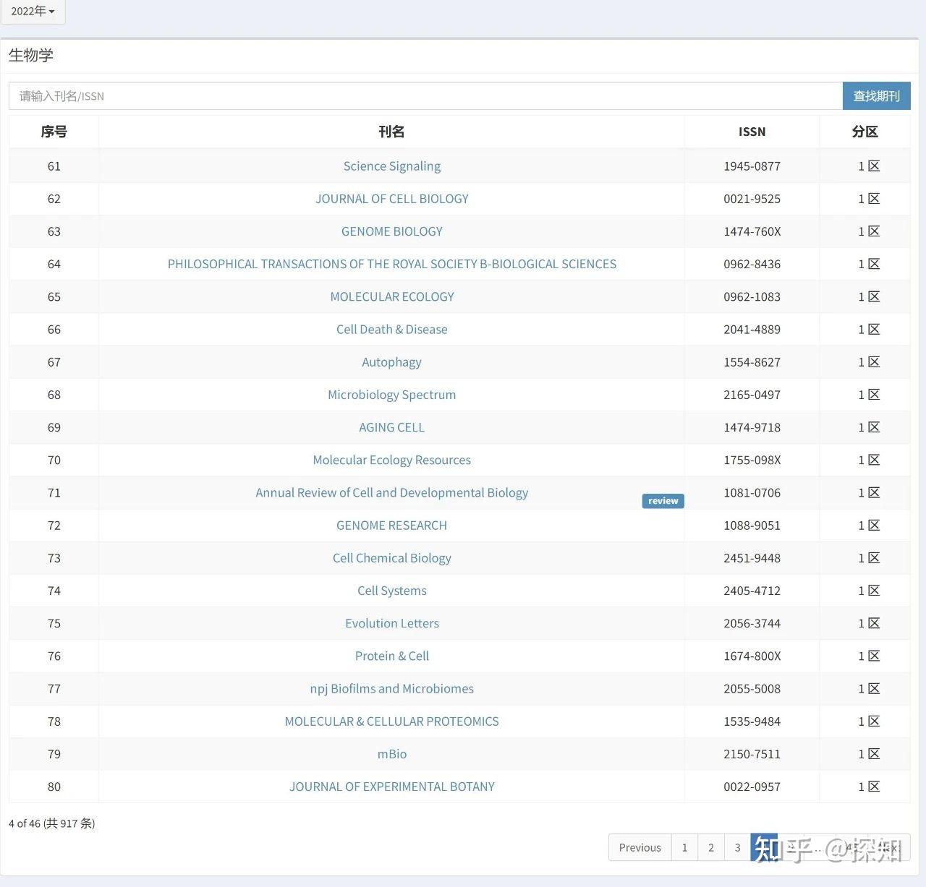
Task: Open the JOURNAL OF CELL BIOLOGY link
Action: point(392,199)
